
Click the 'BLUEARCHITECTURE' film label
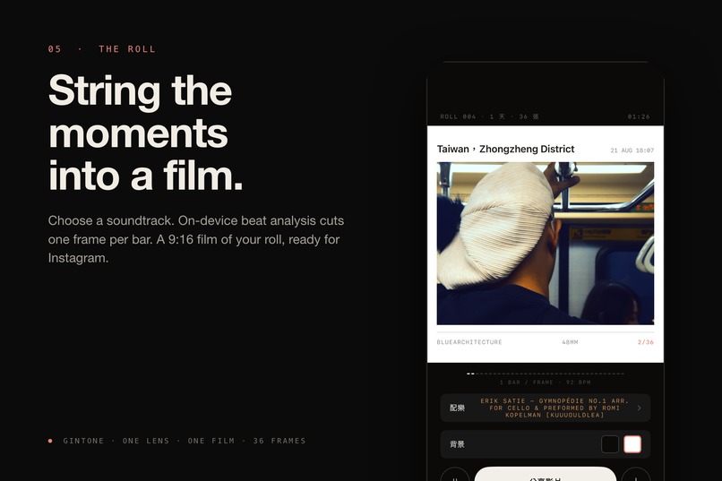[469, 342]
